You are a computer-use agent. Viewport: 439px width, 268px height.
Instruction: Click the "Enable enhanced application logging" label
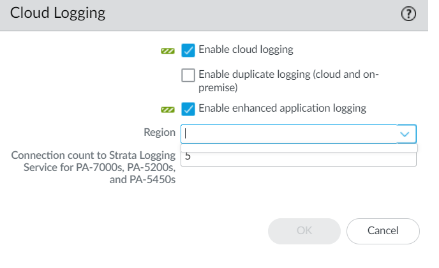[x=283, y=108]
